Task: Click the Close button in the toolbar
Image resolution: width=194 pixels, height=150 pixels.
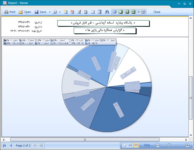Action: [x=157, y=12]
